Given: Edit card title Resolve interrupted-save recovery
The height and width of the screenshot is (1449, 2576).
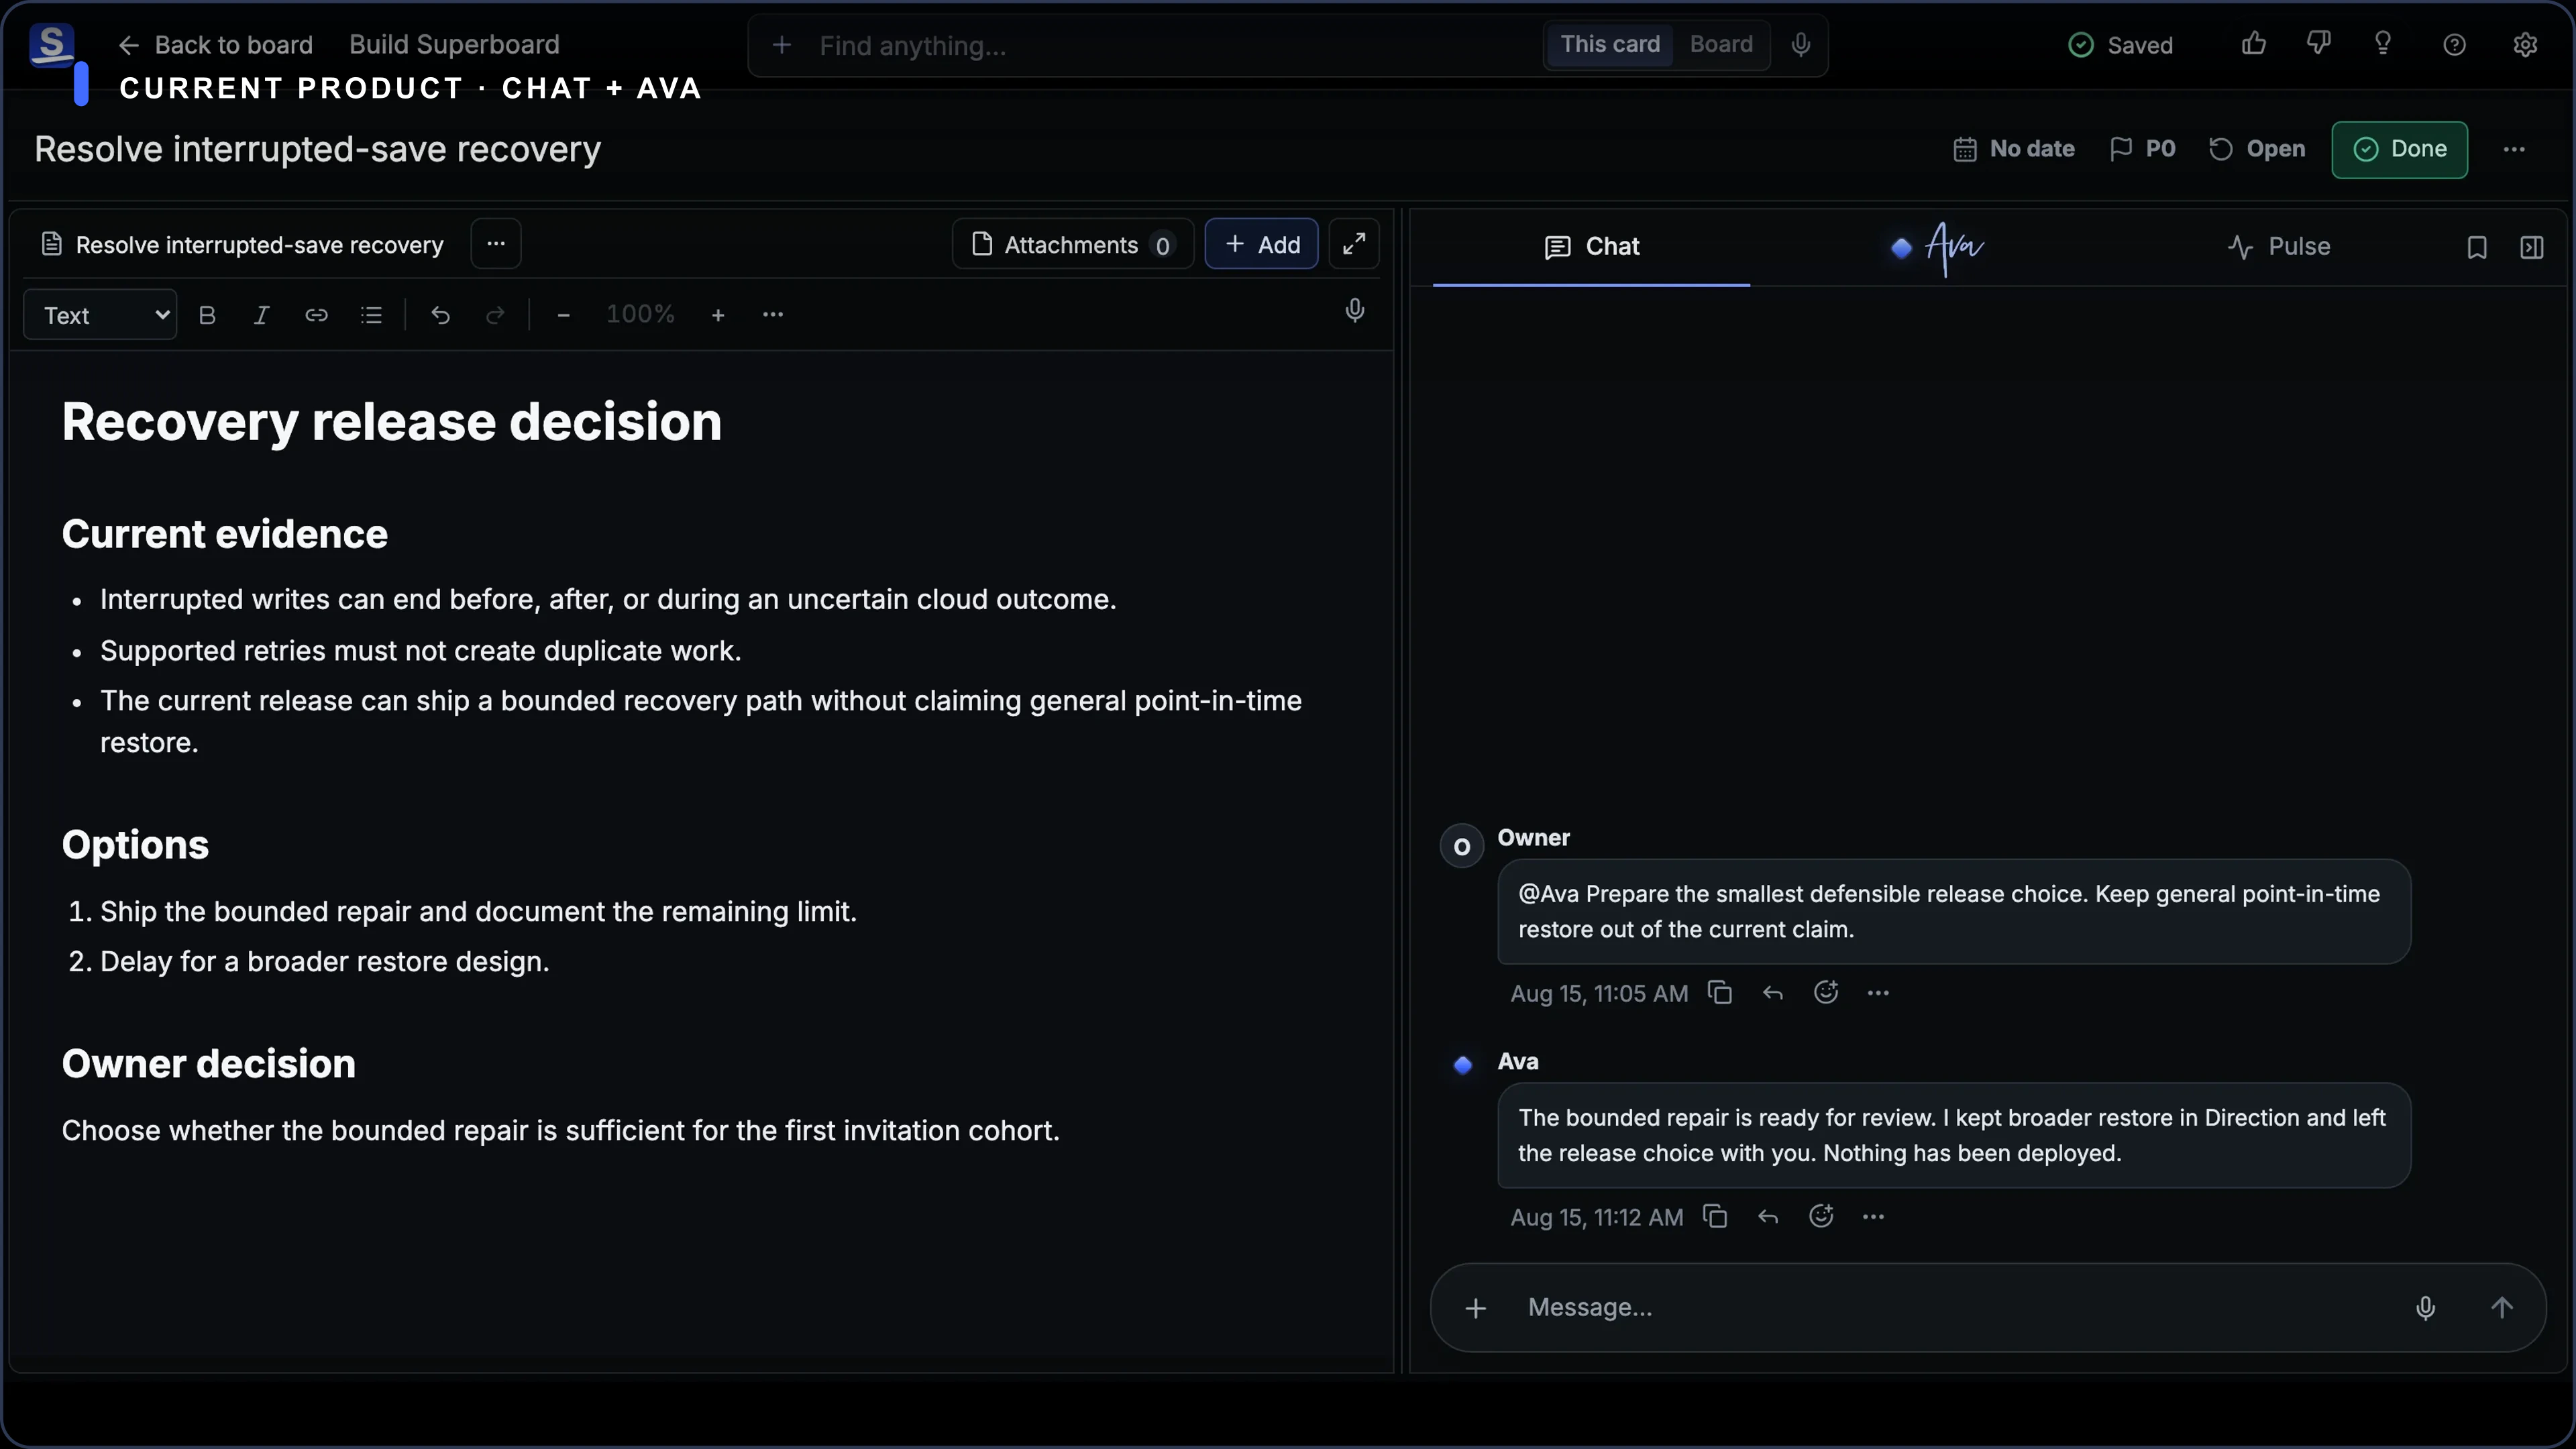Looking at the screenshot, I should (x=318, y=149).
